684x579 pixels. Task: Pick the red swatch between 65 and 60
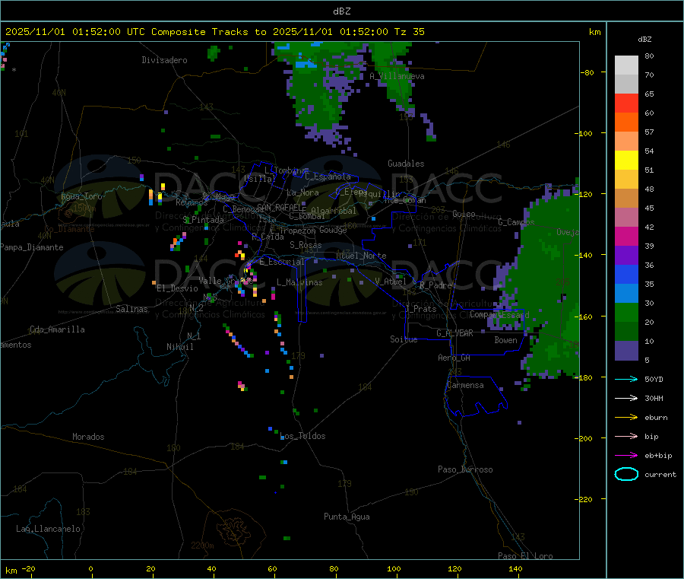[x=626, y=103]
